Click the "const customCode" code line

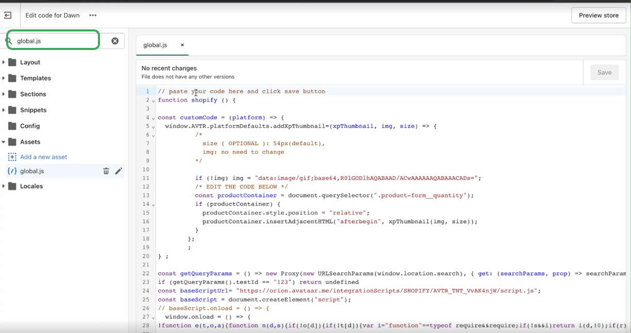click(x=221, y=118)
